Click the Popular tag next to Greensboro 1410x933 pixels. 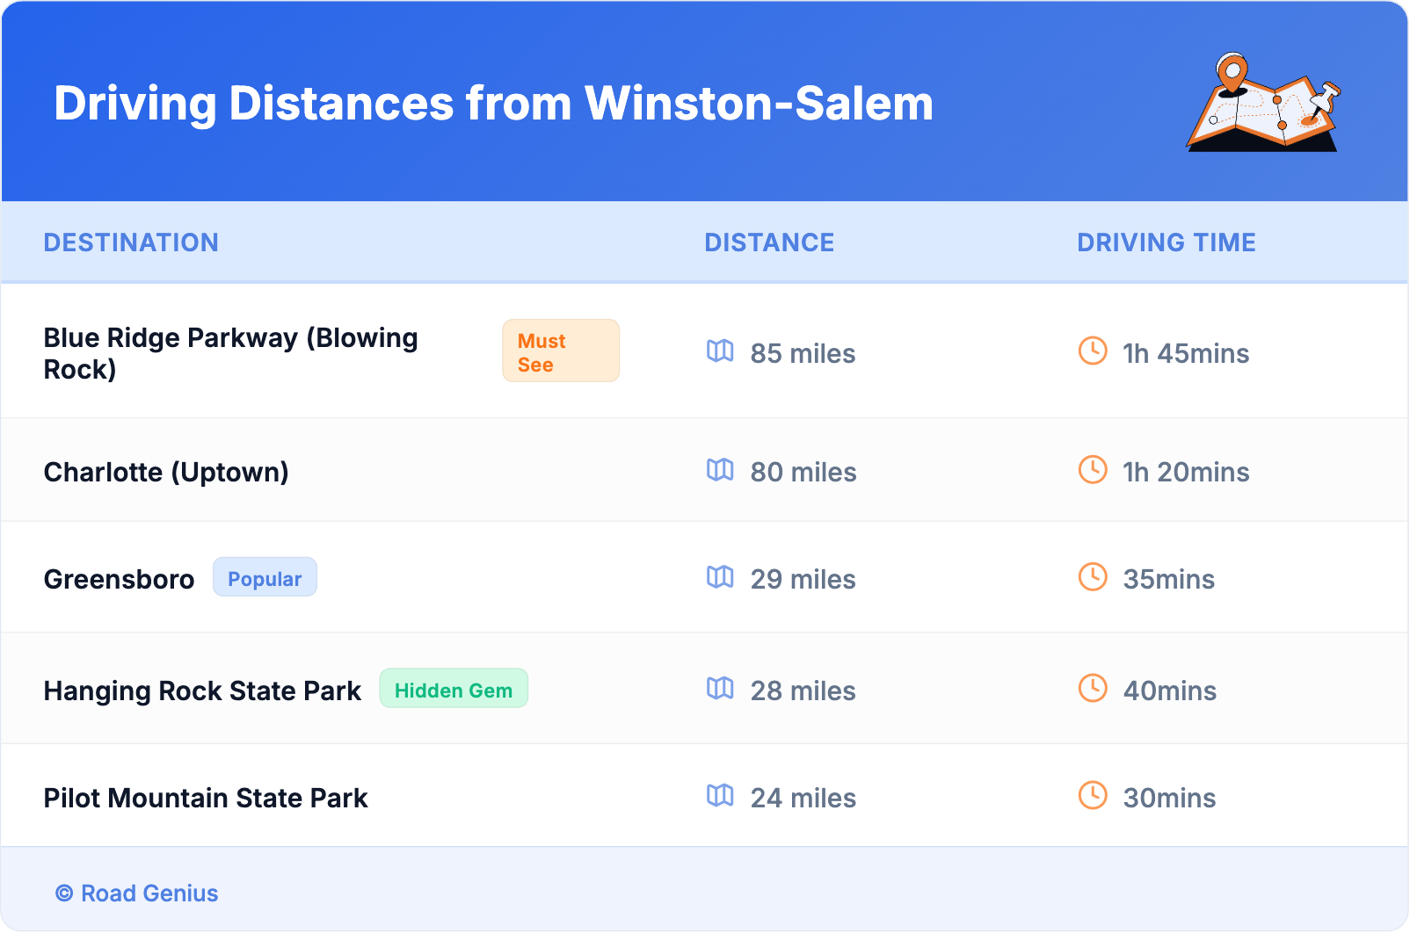265,578
